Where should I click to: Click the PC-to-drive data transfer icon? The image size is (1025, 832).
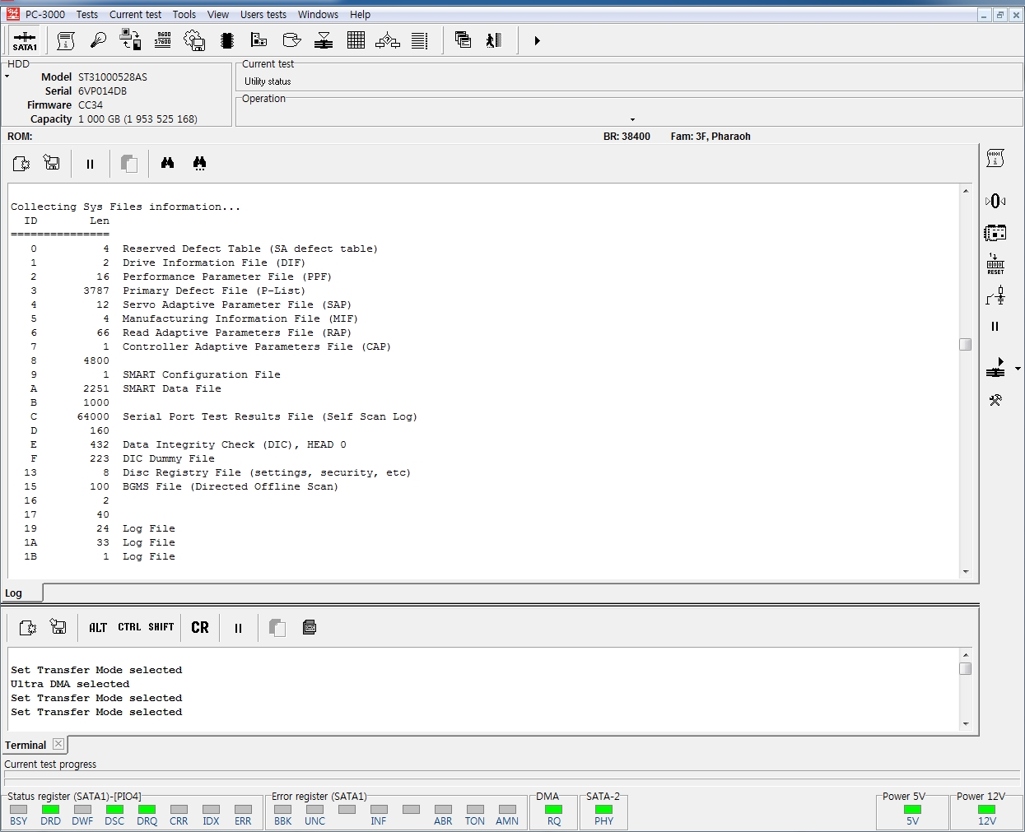pos(130,40)
